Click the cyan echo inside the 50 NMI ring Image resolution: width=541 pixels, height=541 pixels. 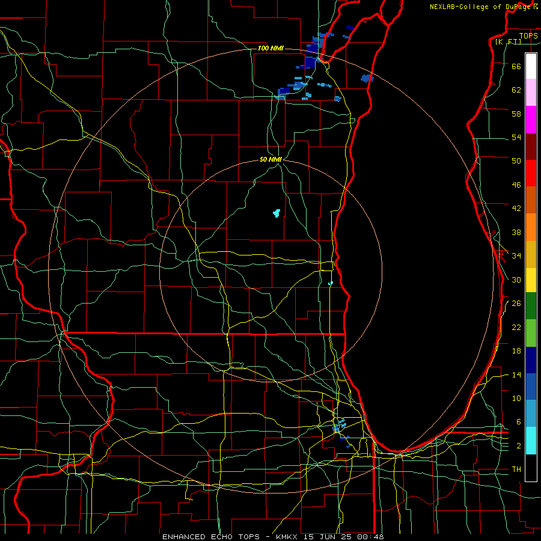pos(277,213)
